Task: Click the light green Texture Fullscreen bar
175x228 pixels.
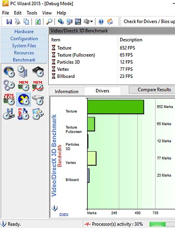Action: pyautogui.click(x=91, y=124)
